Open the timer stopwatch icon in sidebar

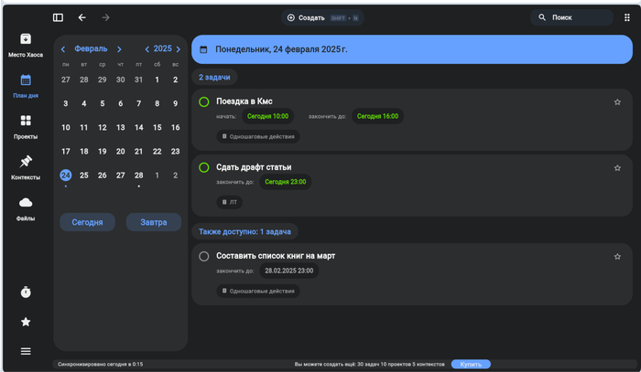pyautogui.click(x=26, y=292)
